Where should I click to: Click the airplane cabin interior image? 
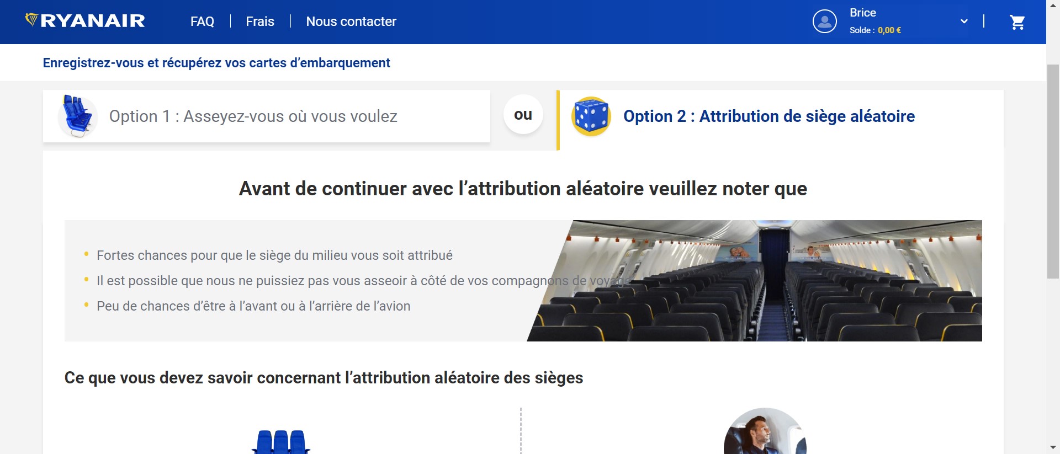coord(773,280)
